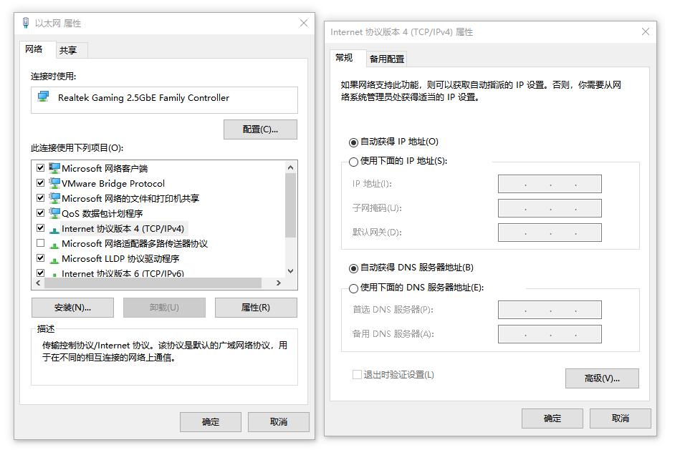Switch to the 共享 tab
This screenshot has width=675, height=455.
coord(70,50)
